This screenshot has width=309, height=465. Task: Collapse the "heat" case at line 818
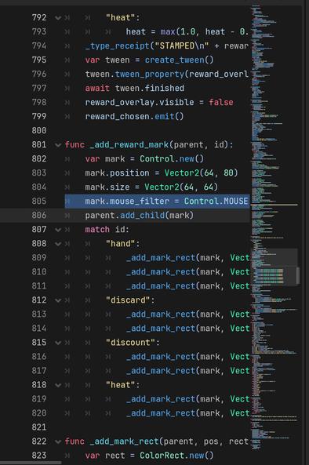tap(58, 385)
